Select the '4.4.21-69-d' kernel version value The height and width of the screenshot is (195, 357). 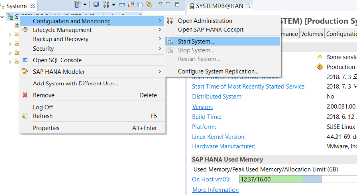(341, 137)
